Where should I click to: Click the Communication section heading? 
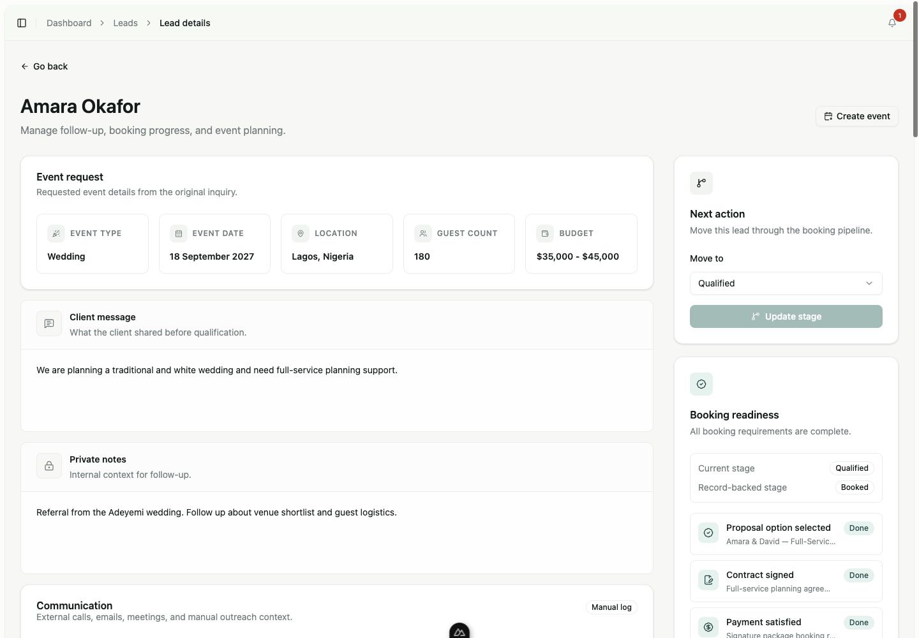tap(75, 605)
